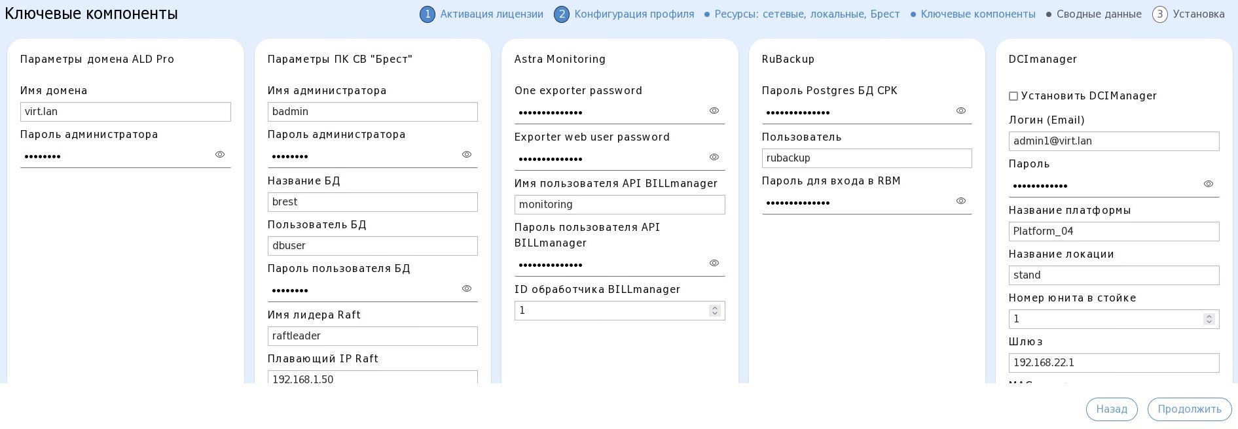
Task: Reveal BILLmanager API user password eye icon
Action: point(714,264)
